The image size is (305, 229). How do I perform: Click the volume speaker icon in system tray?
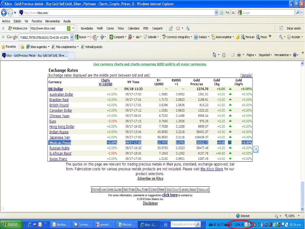click(270, 225)
